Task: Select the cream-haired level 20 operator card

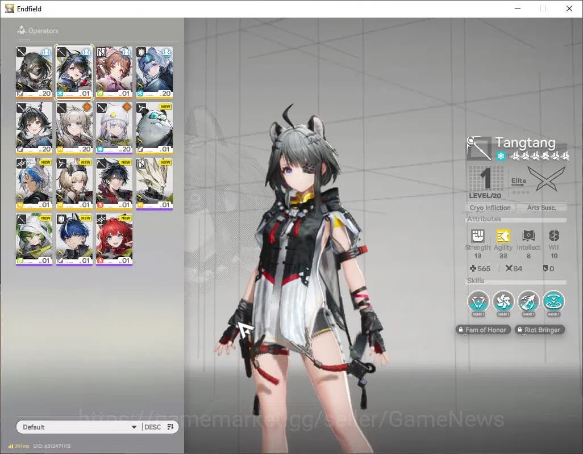Action: [74, 128]
